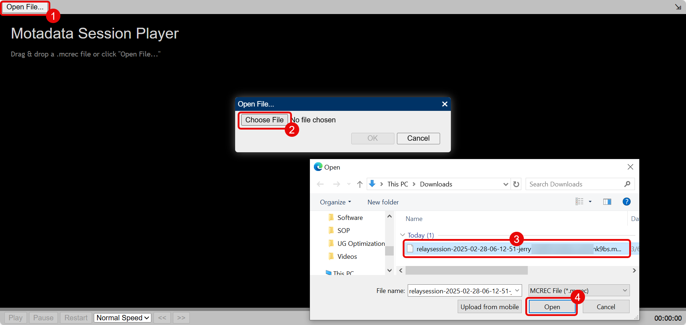686x325 pixels.
Task: Select the Software folder in navigation pane
Action: pos(350,218)
